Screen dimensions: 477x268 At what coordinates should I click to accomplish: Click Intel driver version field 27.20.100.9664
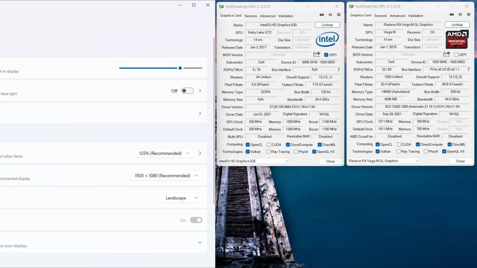pos(292,107)
